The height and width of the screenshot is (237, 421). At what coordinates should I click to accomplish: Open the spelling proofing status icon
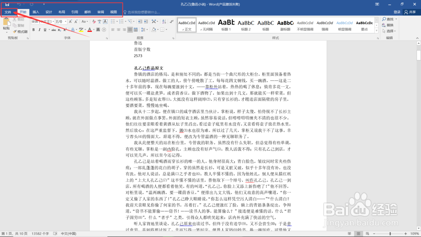[x=55, y=234]
